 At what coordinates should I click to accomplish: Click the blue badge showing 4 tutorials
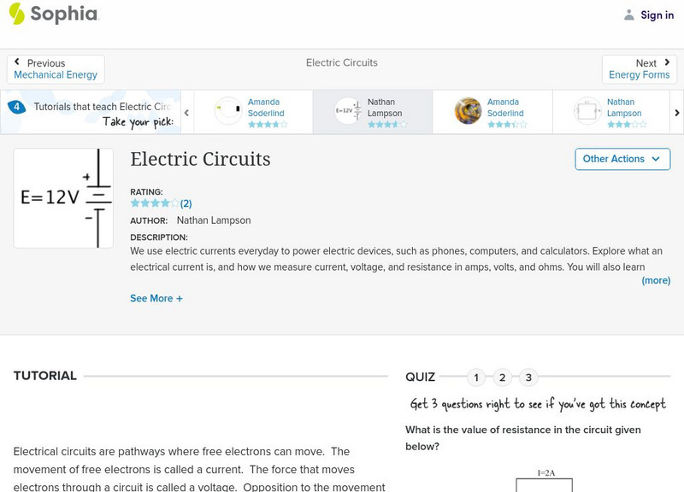tap(16, 108)
